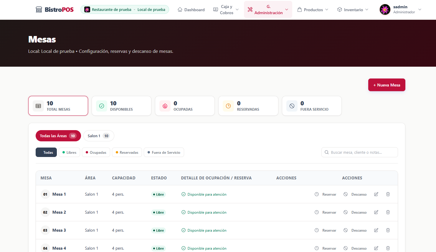Click the Nueva Mesa button
The width and height of the screenshot is (436, 252).
(387, 85)
